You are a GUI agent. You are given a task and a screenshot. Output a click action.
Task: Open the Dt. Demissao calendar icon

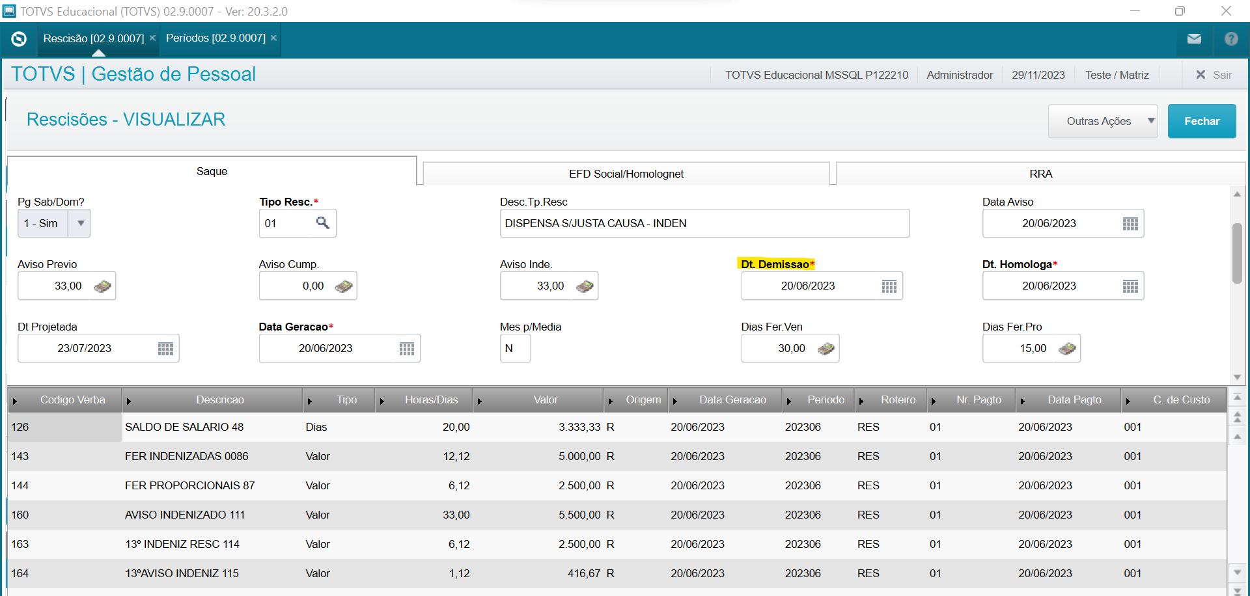click(889, 286)
